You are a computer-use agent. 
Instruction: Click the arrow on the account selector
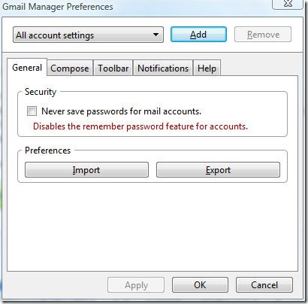coord(156,35)
